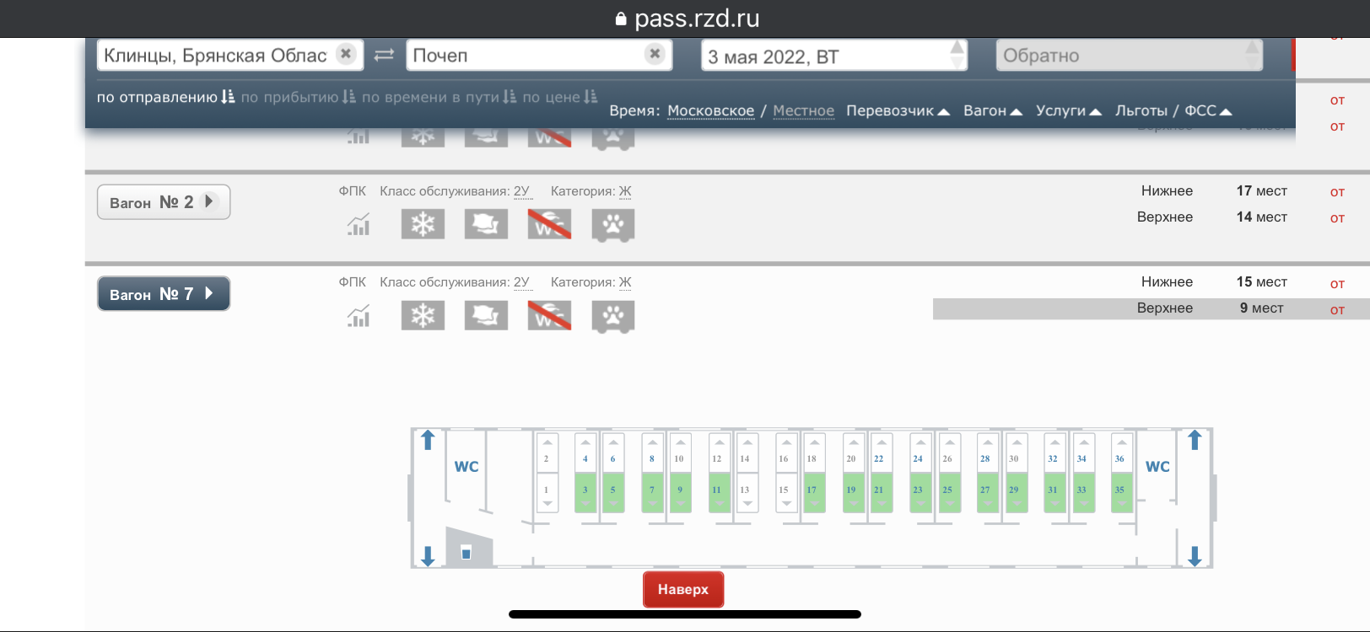Click air conditioning icon for Вагон № 7
The width and height of the screenshot is (1370, 632).
(423, 316)
